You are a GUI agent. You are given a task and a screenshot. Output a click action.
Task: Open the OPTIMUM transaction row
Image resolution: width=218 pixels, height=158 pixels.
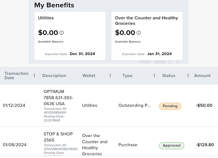(109, 105)
